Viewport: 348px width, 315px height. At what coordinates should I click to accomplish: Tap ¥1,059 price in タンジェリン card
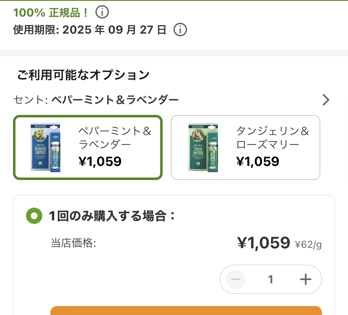[x=257, y=162]
